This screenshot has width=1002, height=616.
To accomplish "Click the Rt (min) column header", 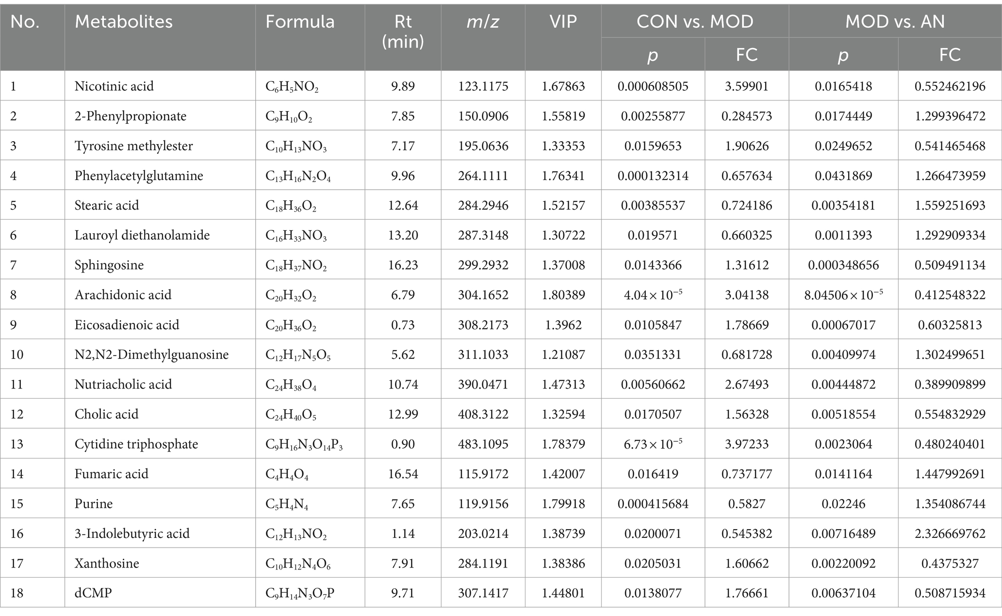I will point(403,32).
